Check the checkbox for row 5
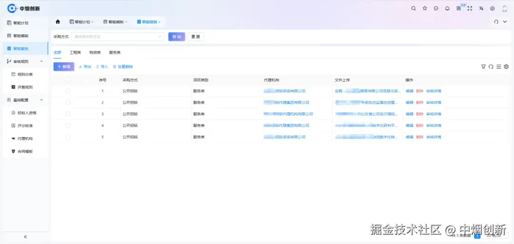Viewport: 514px width, 244px height. [68, 137]
